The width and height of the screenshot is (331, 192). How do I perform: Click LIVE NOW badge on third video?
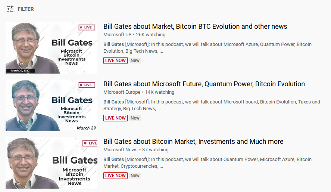115,176
